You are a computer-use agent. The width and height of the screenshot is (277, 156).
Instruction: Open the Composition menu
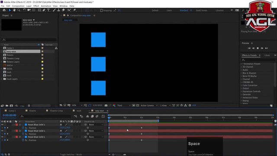click(x=18, y=6)
